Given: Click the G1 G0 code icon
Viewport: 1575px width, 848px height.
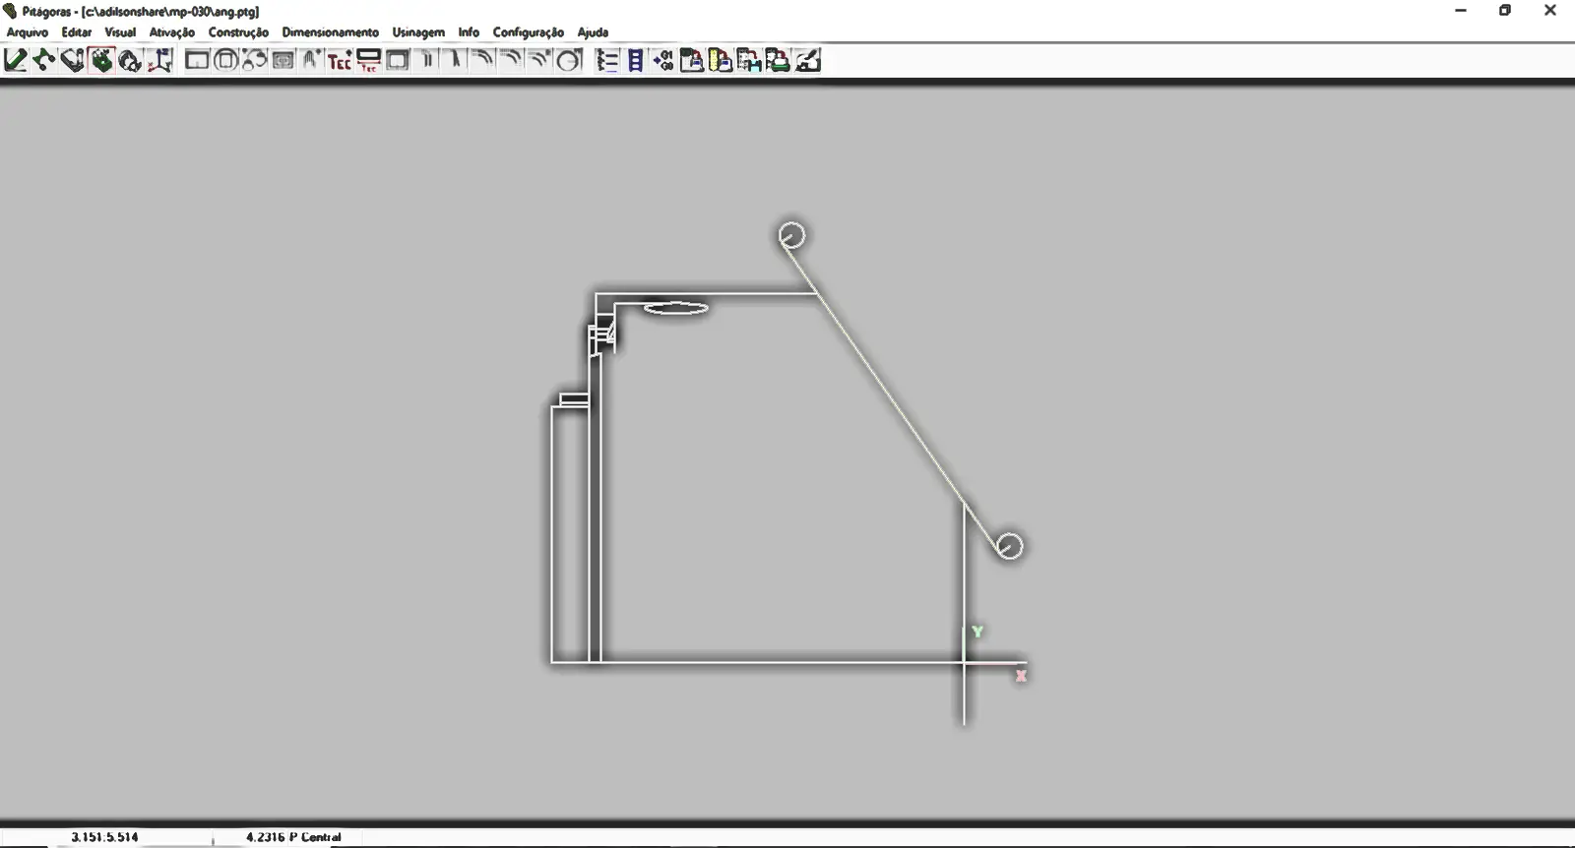Looking at the screenshot, I should [x=663, y=61].
